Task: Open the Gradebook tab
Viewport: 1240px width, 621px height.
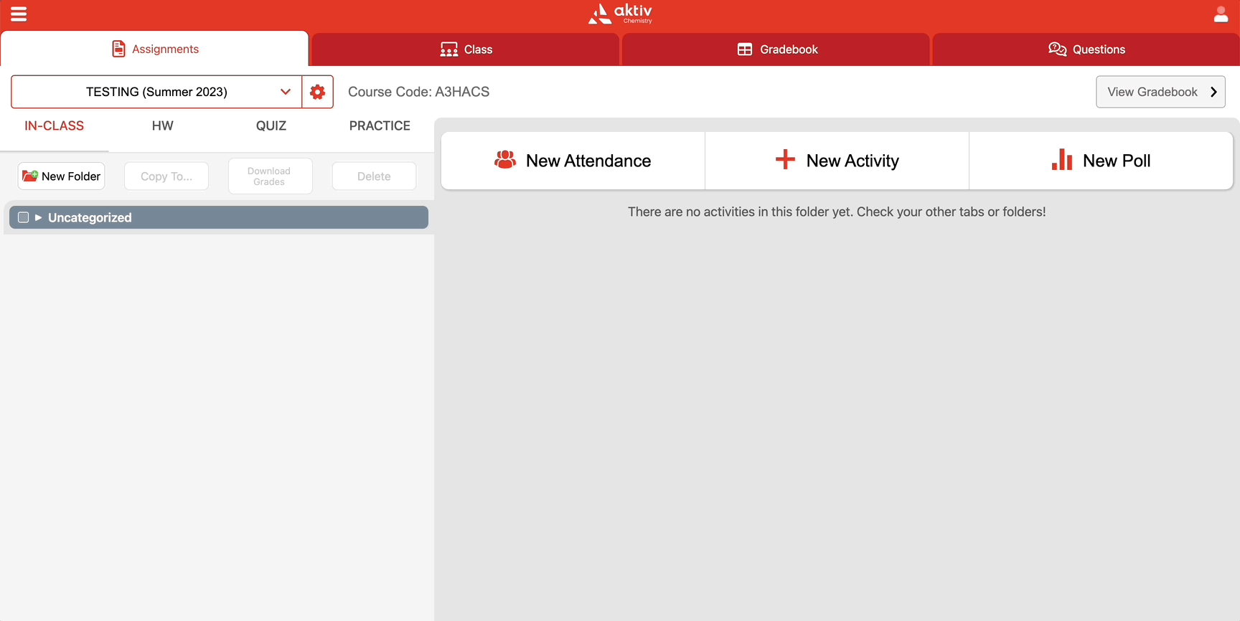Action: [x=776, y=49]
